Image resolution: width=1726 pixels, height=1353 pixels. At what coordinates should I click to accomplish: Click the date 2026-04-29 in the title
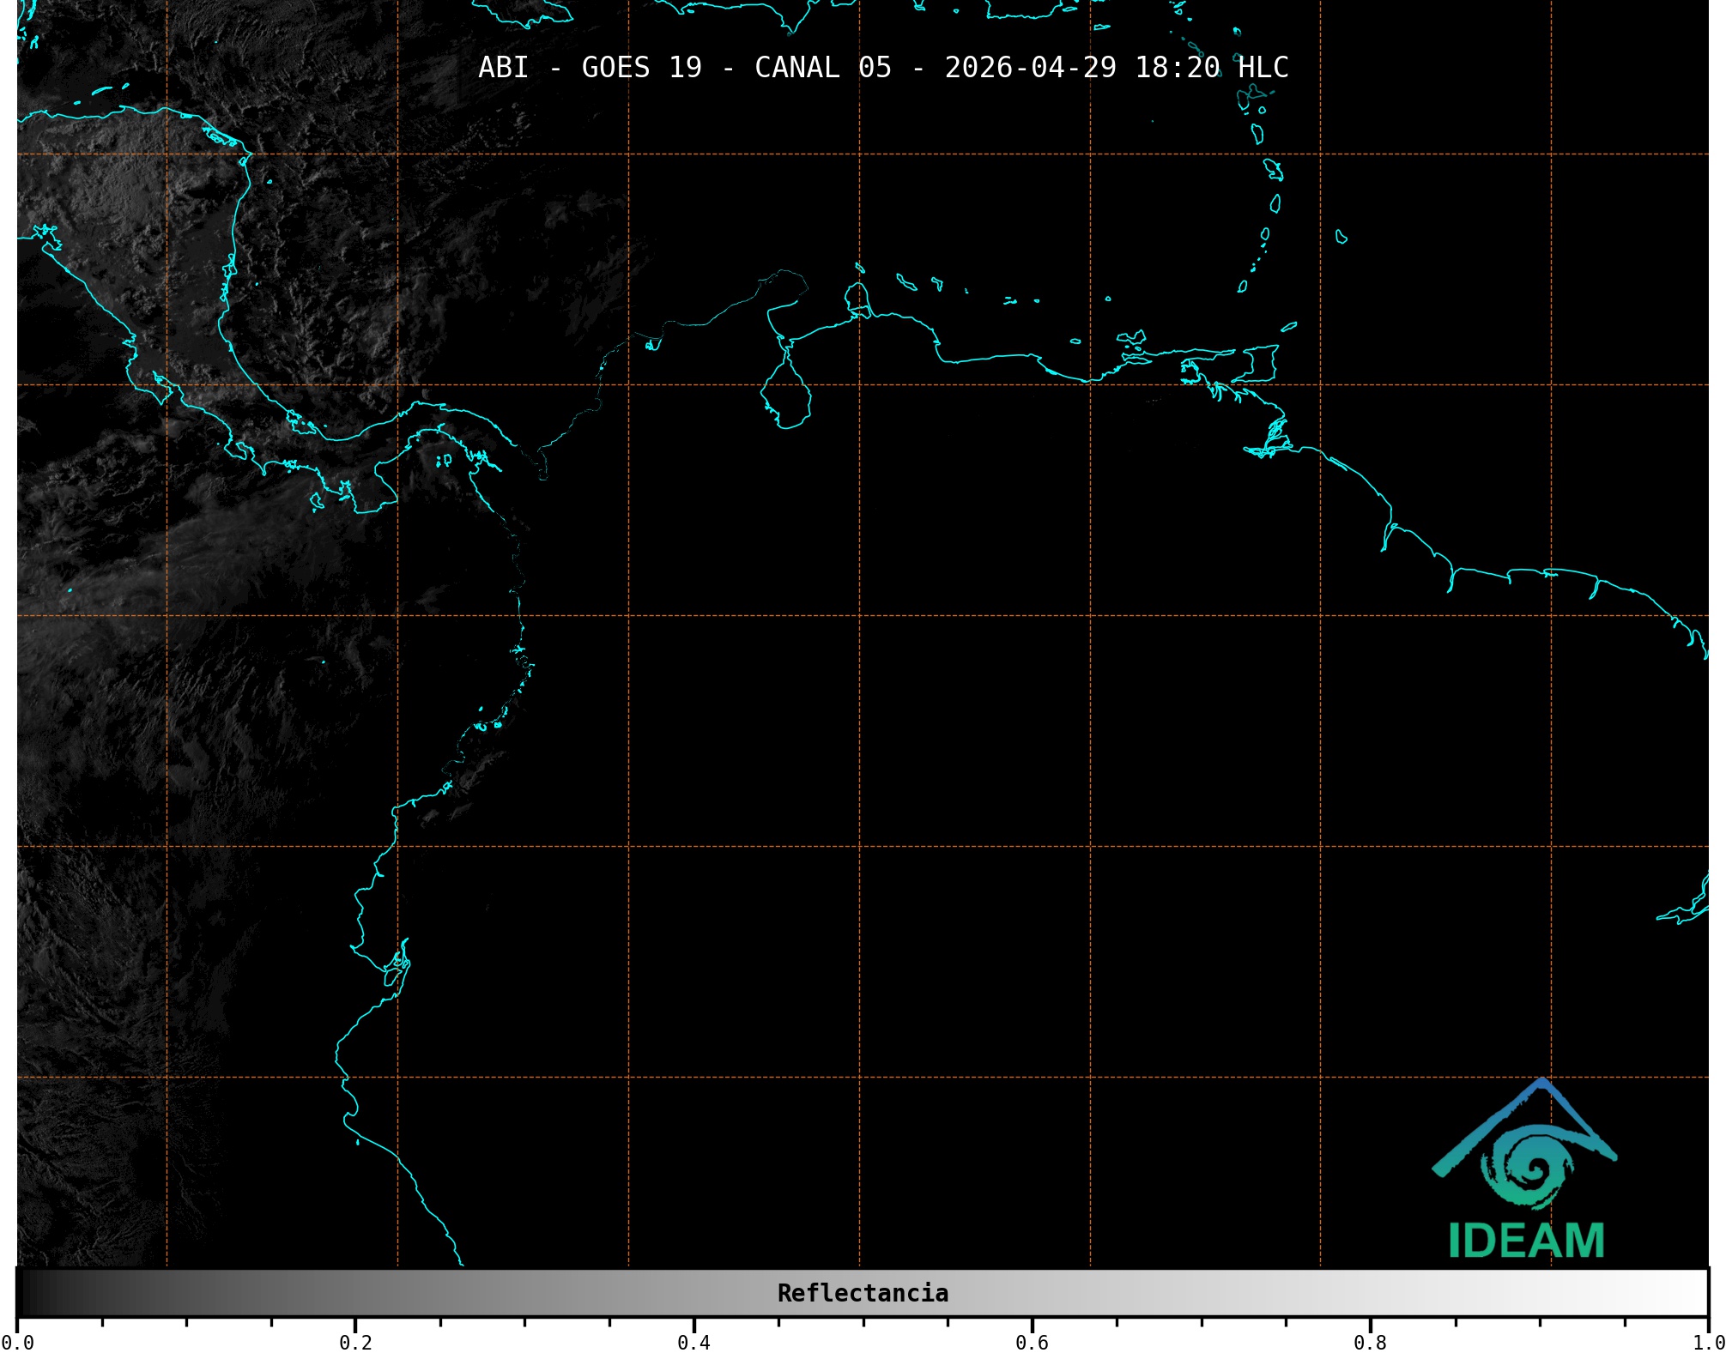pyautogui.click(x=1030, y=68)
